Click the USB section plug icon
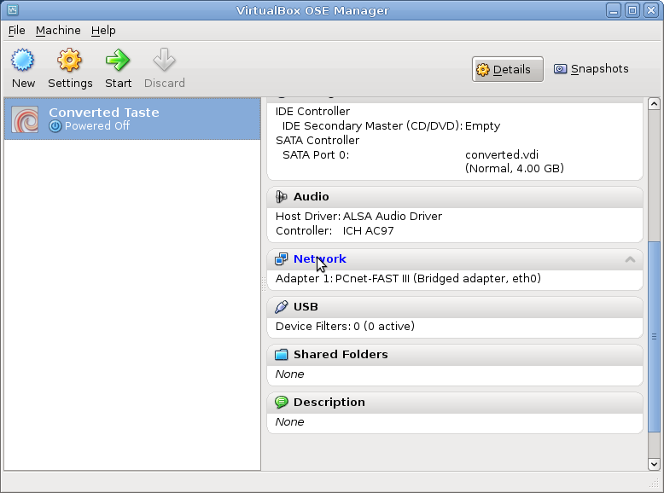The width and height of the screenshot is (664, 493). 281,307
